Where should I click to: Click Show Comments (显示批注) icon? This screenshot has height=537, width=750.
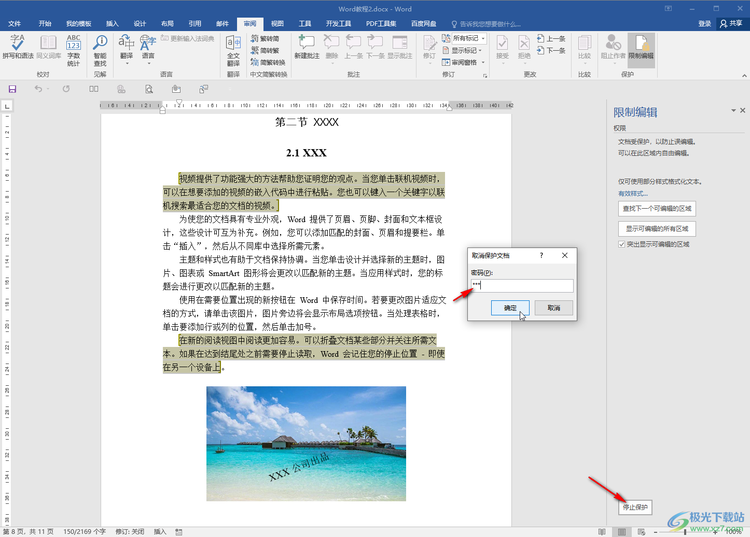coord(399,47)
